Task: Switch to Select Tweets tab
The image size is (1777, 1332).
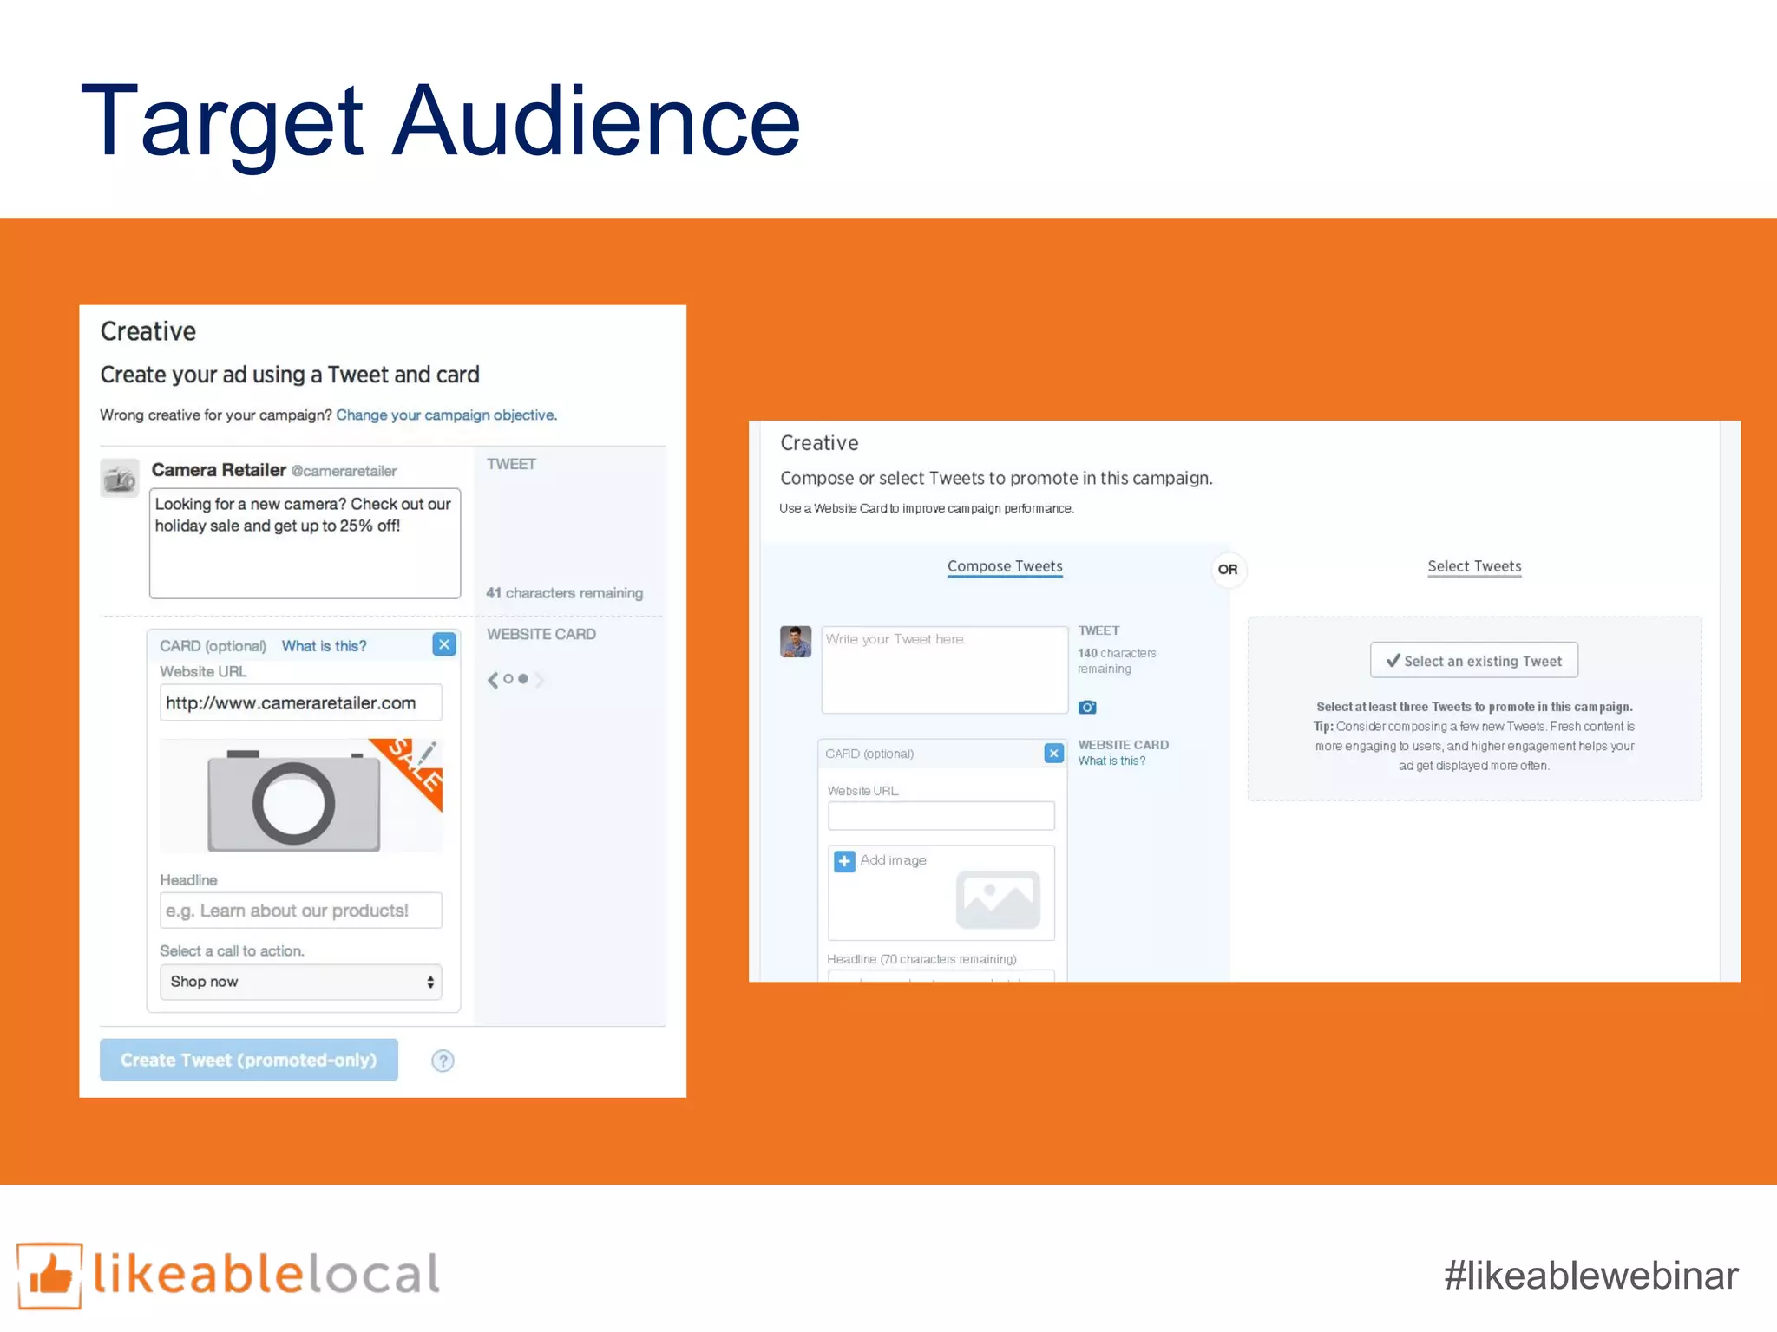Action: pos(1474,566)
